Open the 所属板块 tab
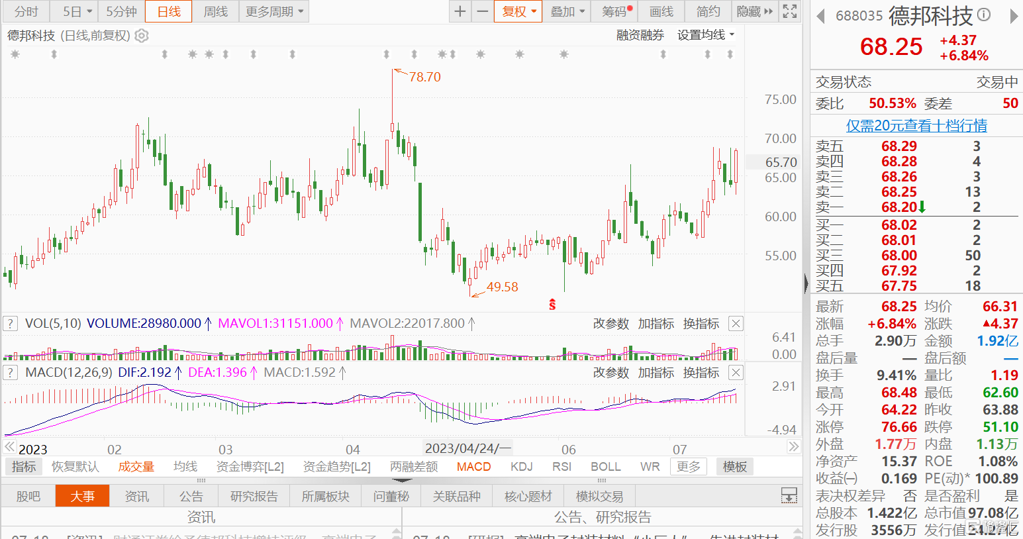The width and height of the screenshot is (1023, 539). pos(325,496)
